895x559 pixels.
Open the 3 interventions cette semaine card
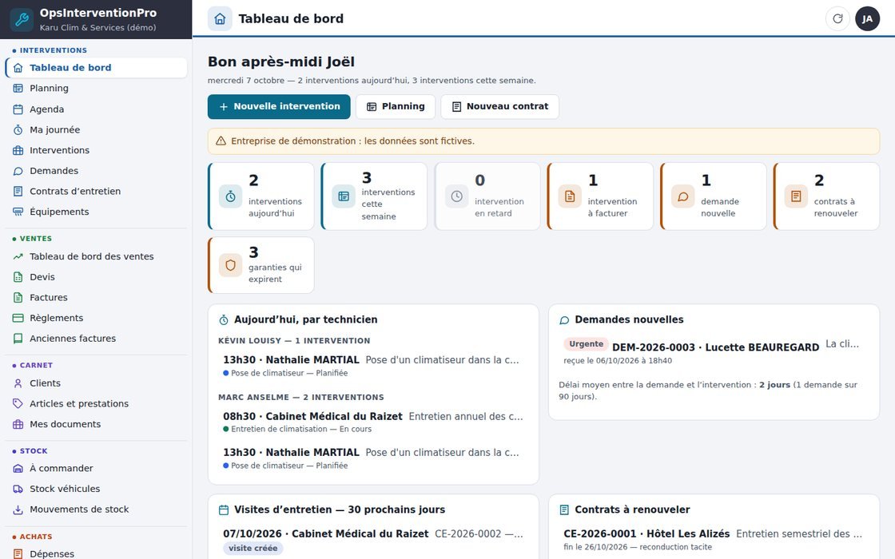[374, 196]
